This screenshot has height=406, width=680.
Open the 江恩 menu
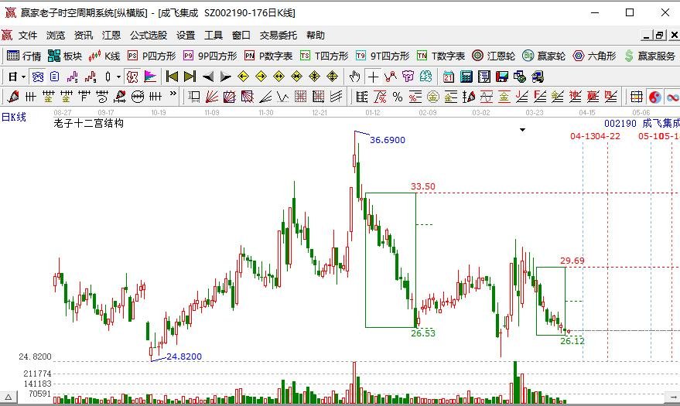tap(111, 35)
